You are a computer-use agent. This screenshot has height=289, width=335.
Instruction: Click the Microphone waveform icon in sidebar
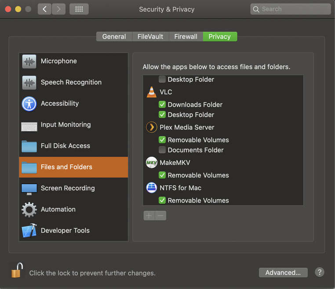tap(29, 61)
